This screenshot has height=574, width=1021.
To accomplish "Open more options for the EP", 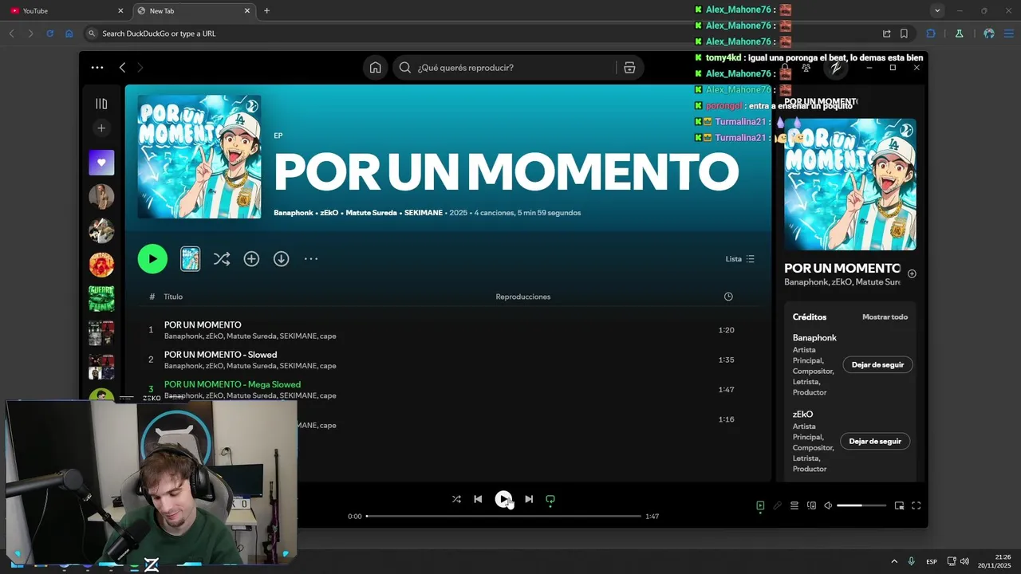I will (x=311, y=259).
